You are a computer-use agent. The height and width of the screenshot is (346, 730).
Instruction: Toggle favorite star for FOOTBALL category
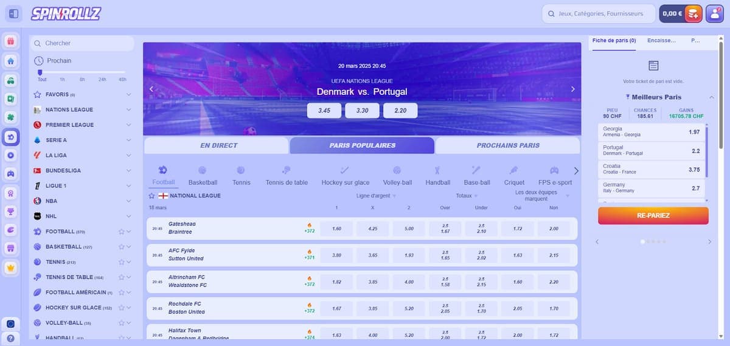122,232
